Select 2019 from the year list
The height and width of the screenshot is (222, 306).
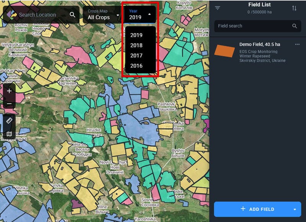tap(137, 35)
